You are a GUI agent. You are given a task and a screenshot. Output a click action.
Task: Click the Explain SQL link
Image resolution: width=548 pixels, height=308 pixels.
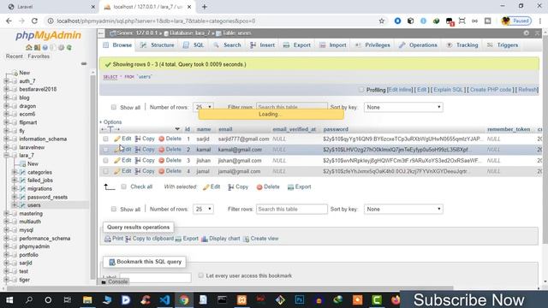click(448, 90)
